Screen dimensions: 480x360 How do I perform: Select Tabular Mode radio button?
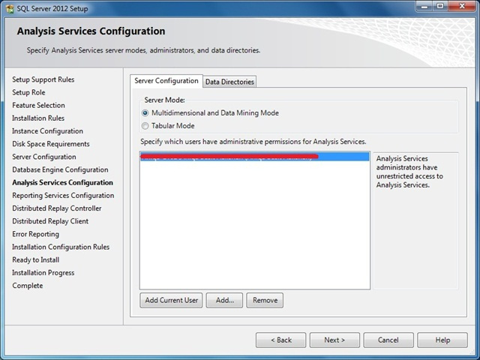pos(145,126)
